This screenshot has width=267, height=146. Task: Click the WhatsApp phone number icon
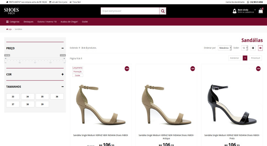pyautogui.click(x=248, y=2)
